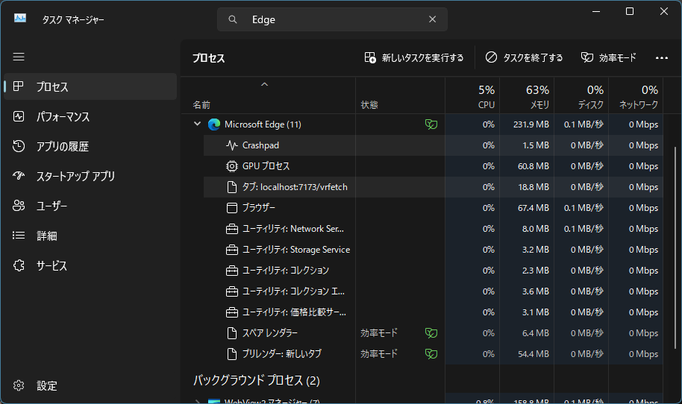This screenshot has width=682, height=404.
Task: Open the サービス tab
Action: pyautogui.click(x=90, y=265)
